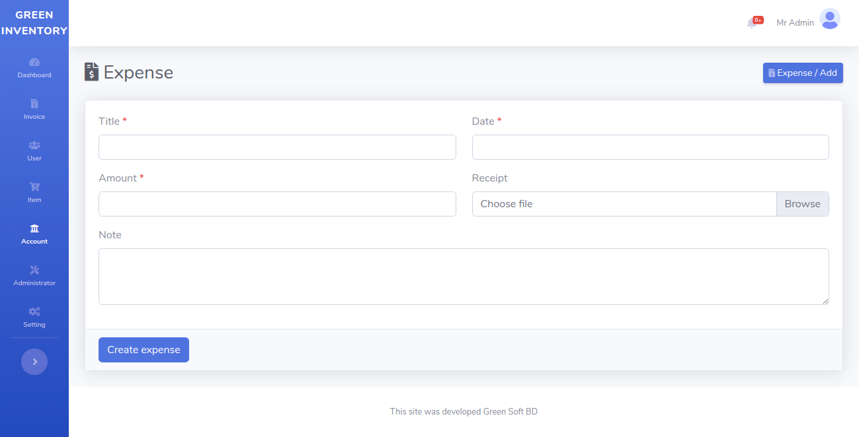Screen dimensions: 859x437
Task: Click the Expense / Add button
Action: tap(802, 73)
